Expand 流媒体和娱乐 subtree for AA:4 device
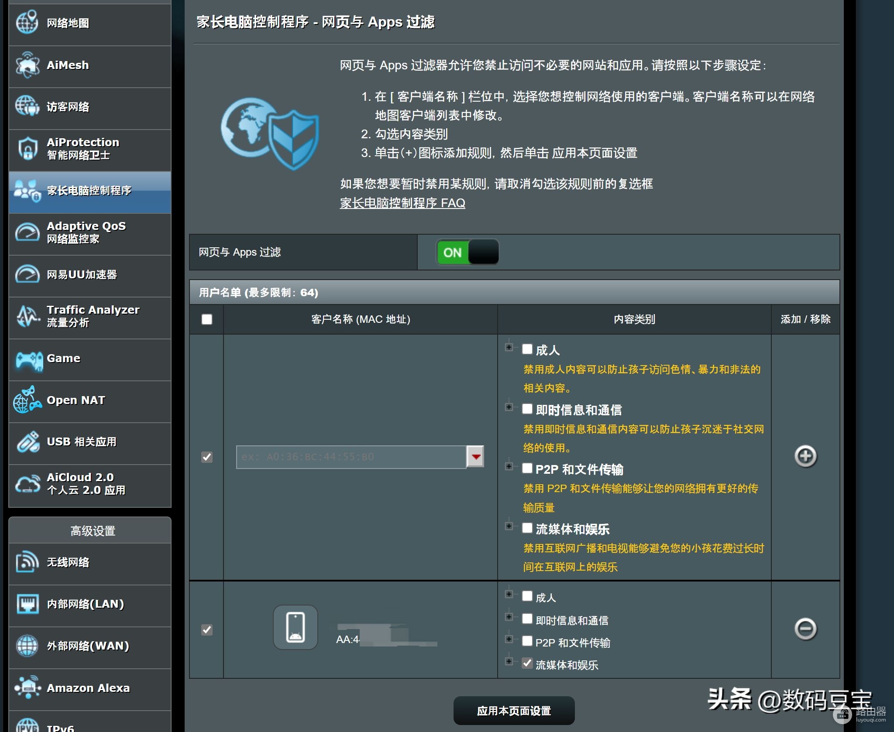Image resolution: width=894 pixels, height=732 pixels. click(509, 661)
